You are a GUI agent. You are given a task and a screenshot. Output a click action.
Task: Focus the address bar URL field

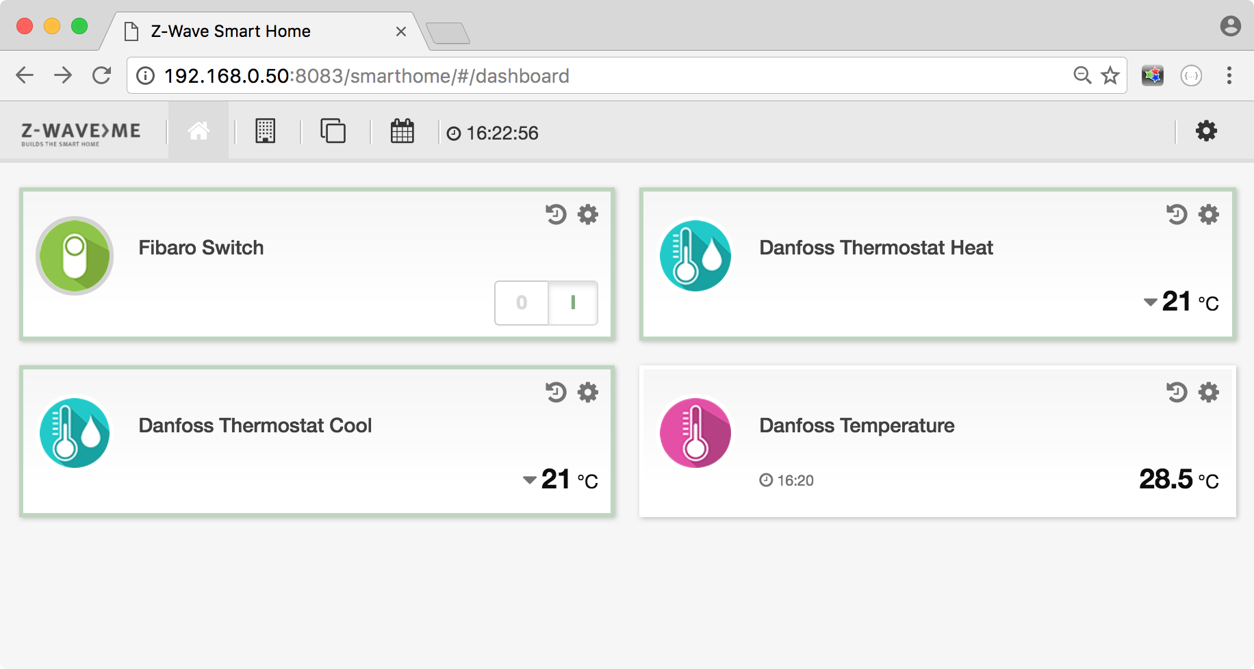pyautogui.click(x=626, y=75)
